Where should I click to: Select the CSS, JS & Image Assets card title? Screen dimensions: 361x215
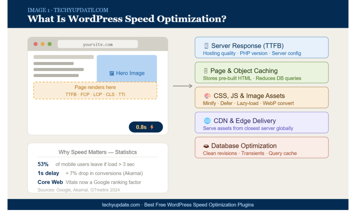click(x=249, y=96)
